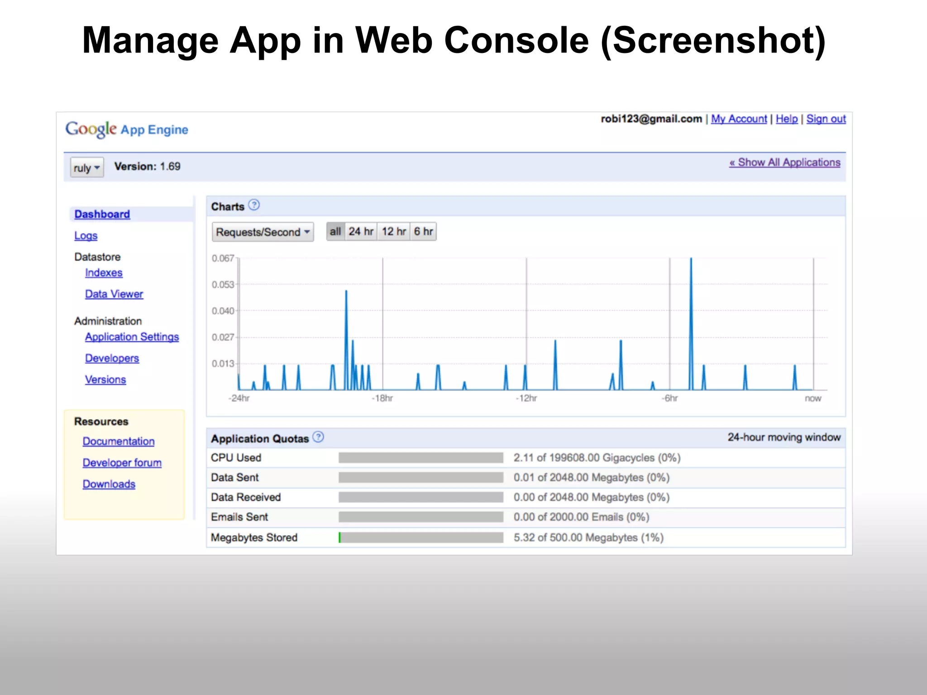Click the tallest spike in the chart
The image size is (927, 695).
[x=691, y=324]
